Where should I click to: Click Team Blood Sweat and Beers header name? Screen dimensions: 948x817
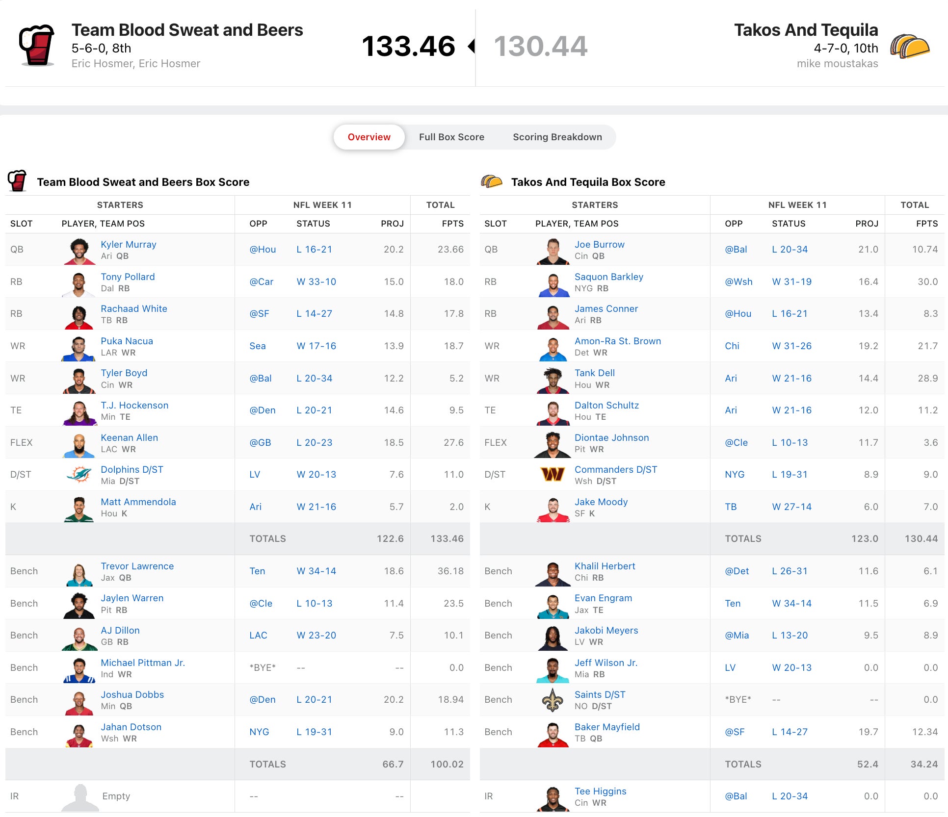click(187, 30)
